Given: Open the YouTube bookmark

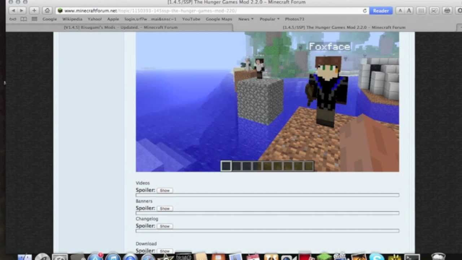Looking at the screenshot, I should point(191,19).
